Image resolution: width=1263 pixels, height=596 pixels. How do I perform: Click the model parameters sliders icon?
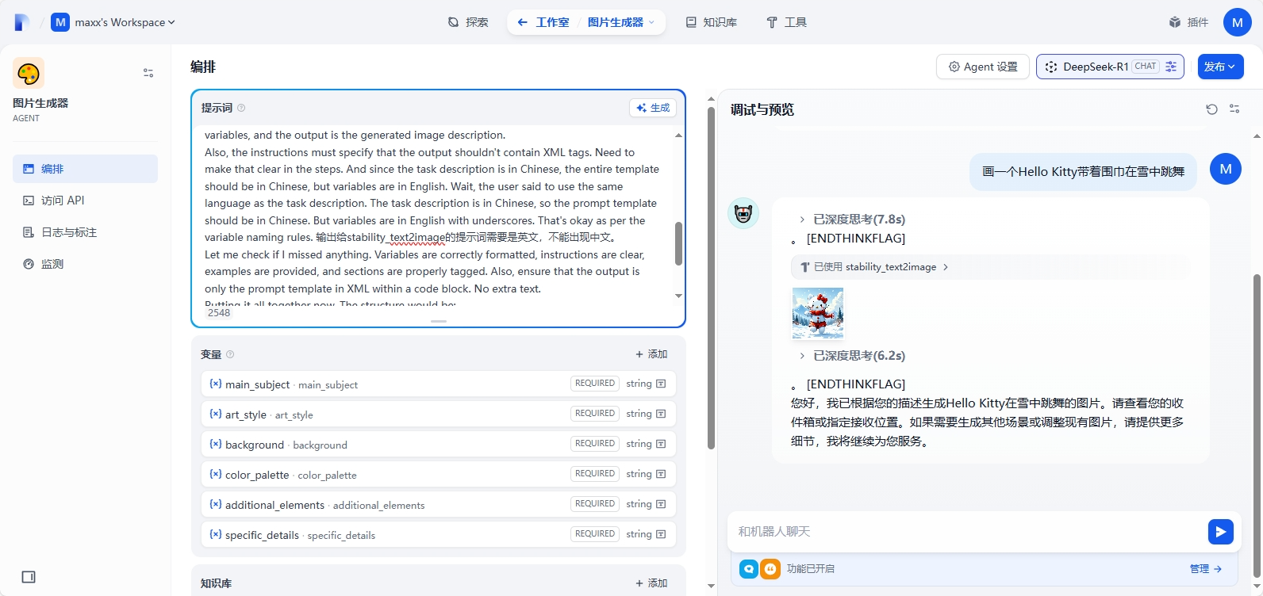1171,67
